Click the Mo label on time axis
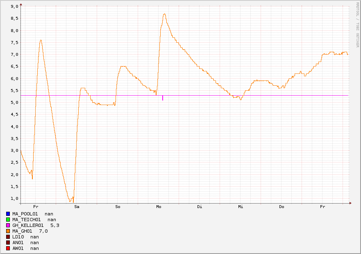 pyautogui.click(x=159, y=207)
